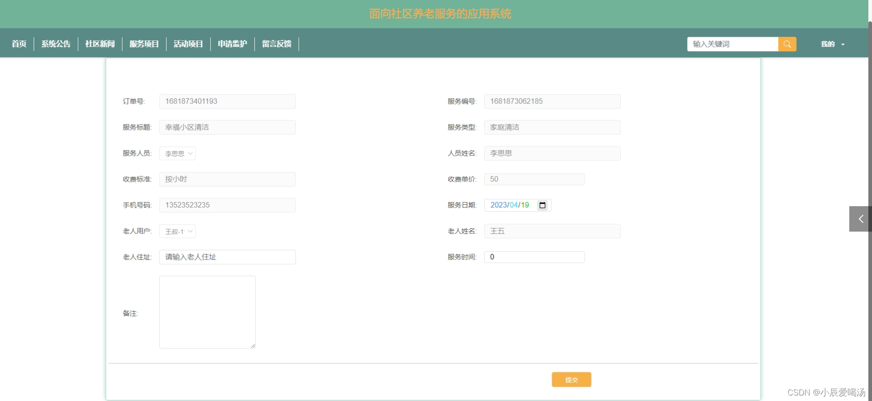Open the calendar picker icon in 服务日期

[x=542, y=205]
